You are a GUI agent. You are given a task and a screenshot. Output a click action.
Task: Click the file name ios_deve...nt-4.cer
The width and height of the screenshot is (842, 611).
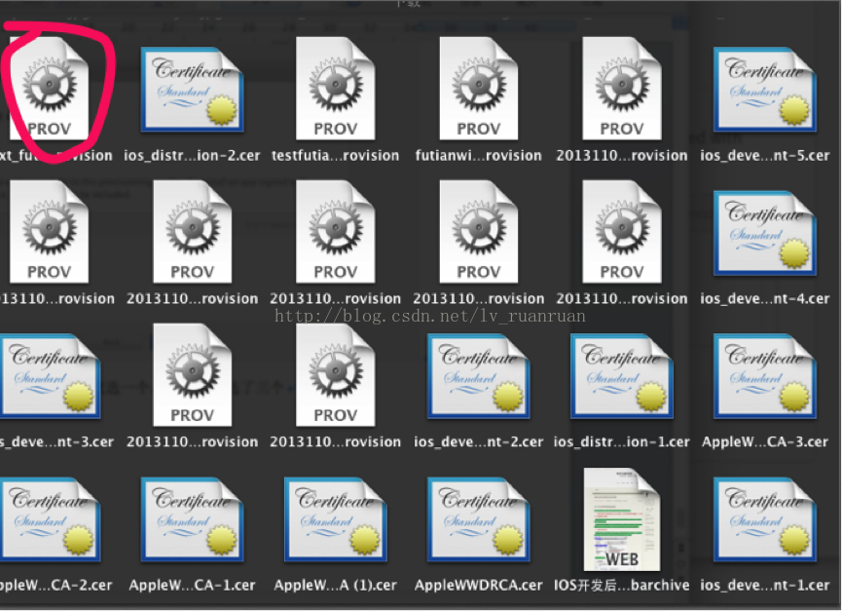click(765, 299)
